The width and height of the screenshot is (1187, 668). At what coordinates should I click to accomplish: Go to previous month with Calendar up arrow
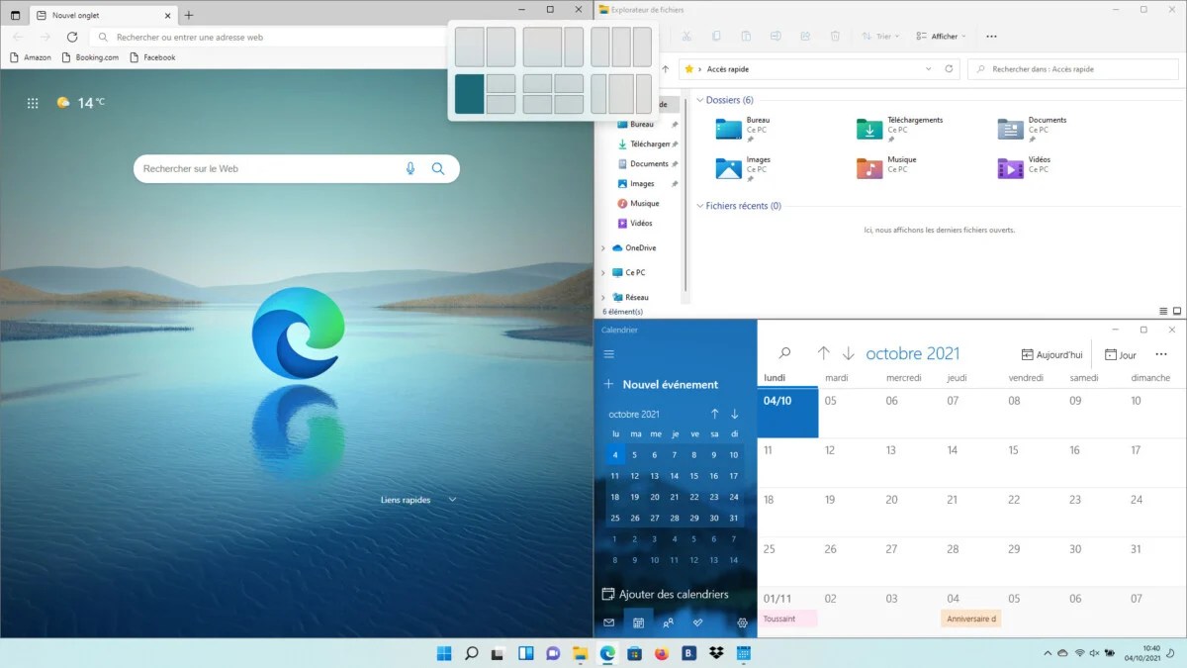[823, 353]
